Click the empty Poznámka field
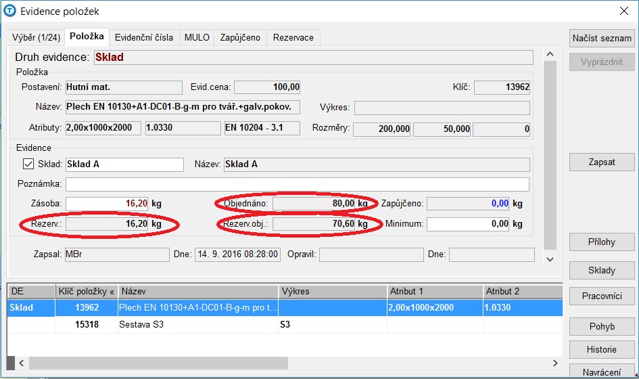 298,184
